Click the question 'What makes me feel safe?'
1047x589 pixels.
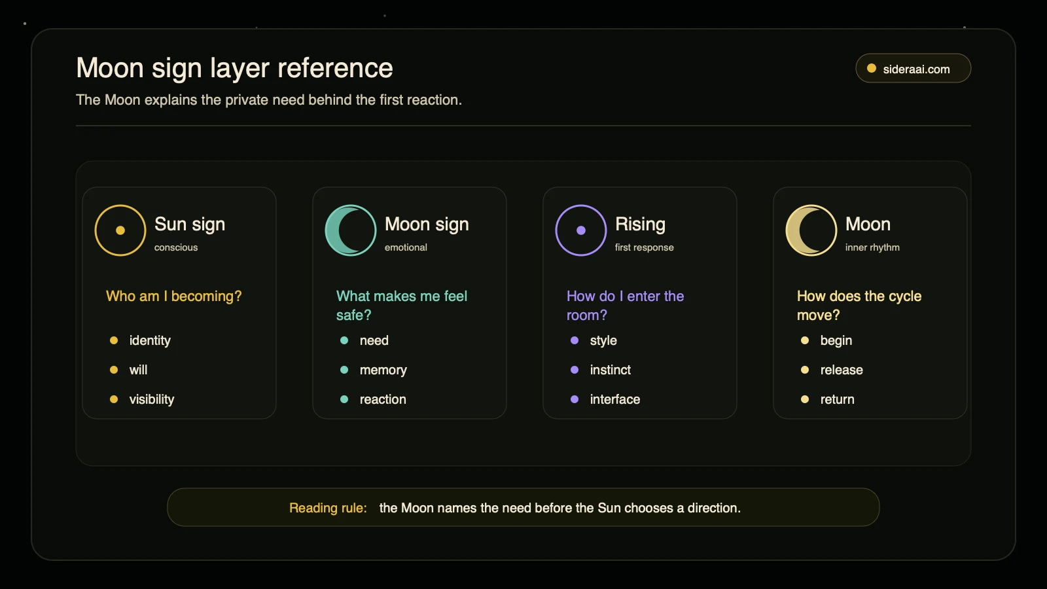(x=402, y=306)
